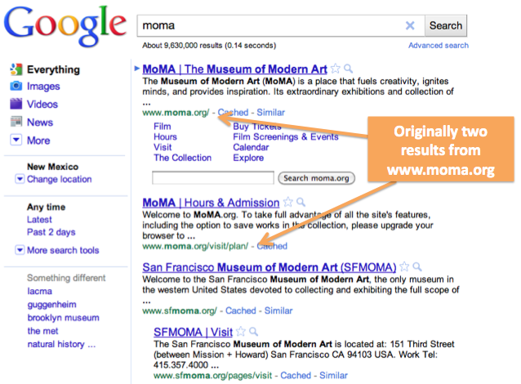Image resolution: width=521 pixels, height=384 pixels.
Task: Click Cached for sfmoma.org/pages/visit
Action: [x=296, y=375]
